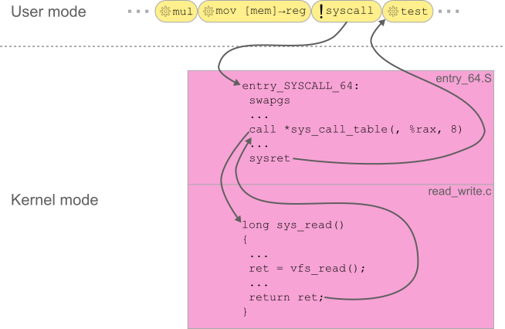Click the Kernel mode label

(54, 200)
